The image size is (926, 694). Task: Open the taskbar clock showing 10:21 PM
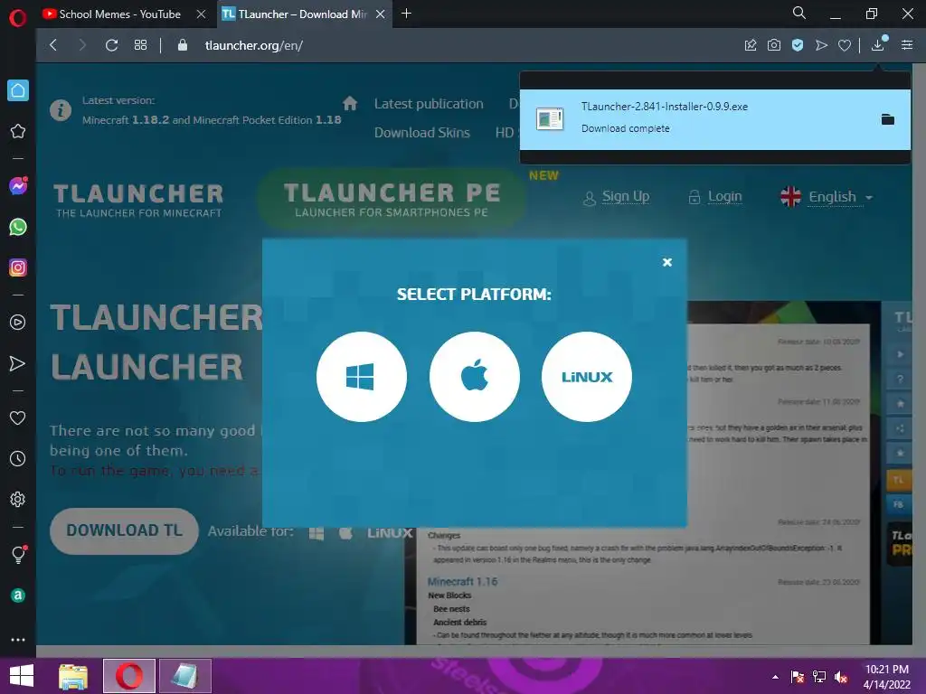pos(887,677)
